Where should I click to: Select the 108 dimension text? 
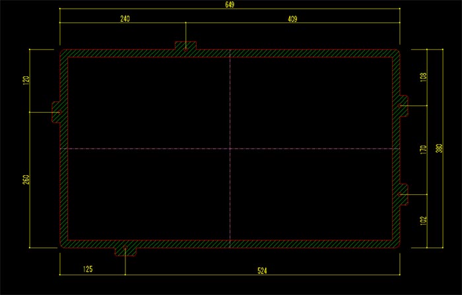click(x=424, y=77)
